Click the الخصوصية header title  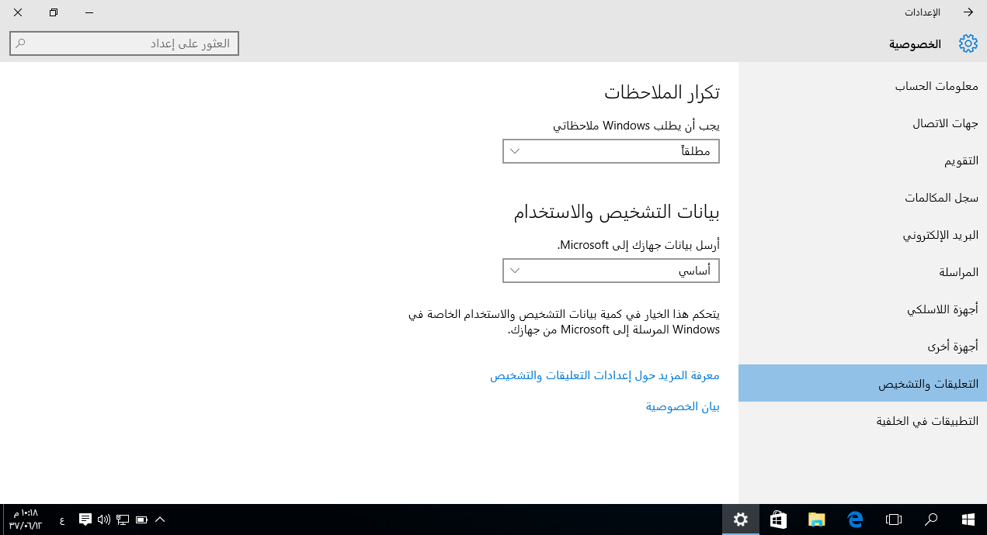(915, 44)
